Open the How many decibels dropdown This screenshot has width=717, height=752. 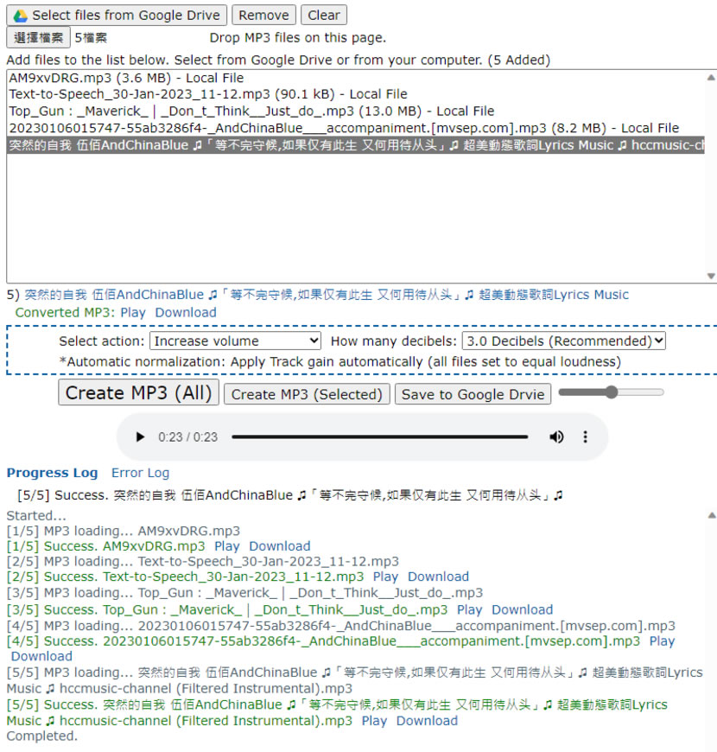point(563,341)
